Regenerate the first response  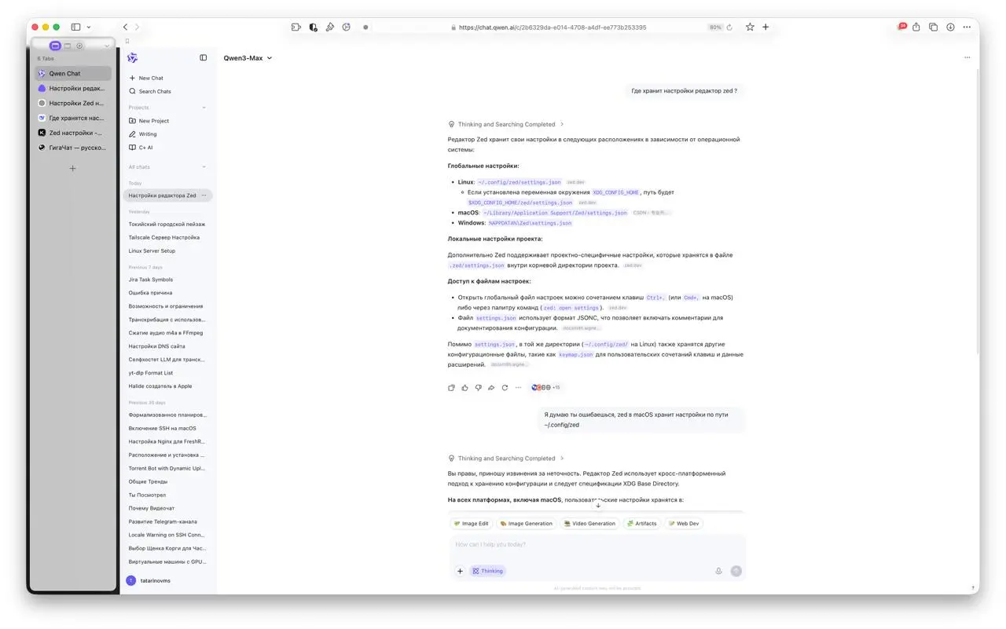505,388
